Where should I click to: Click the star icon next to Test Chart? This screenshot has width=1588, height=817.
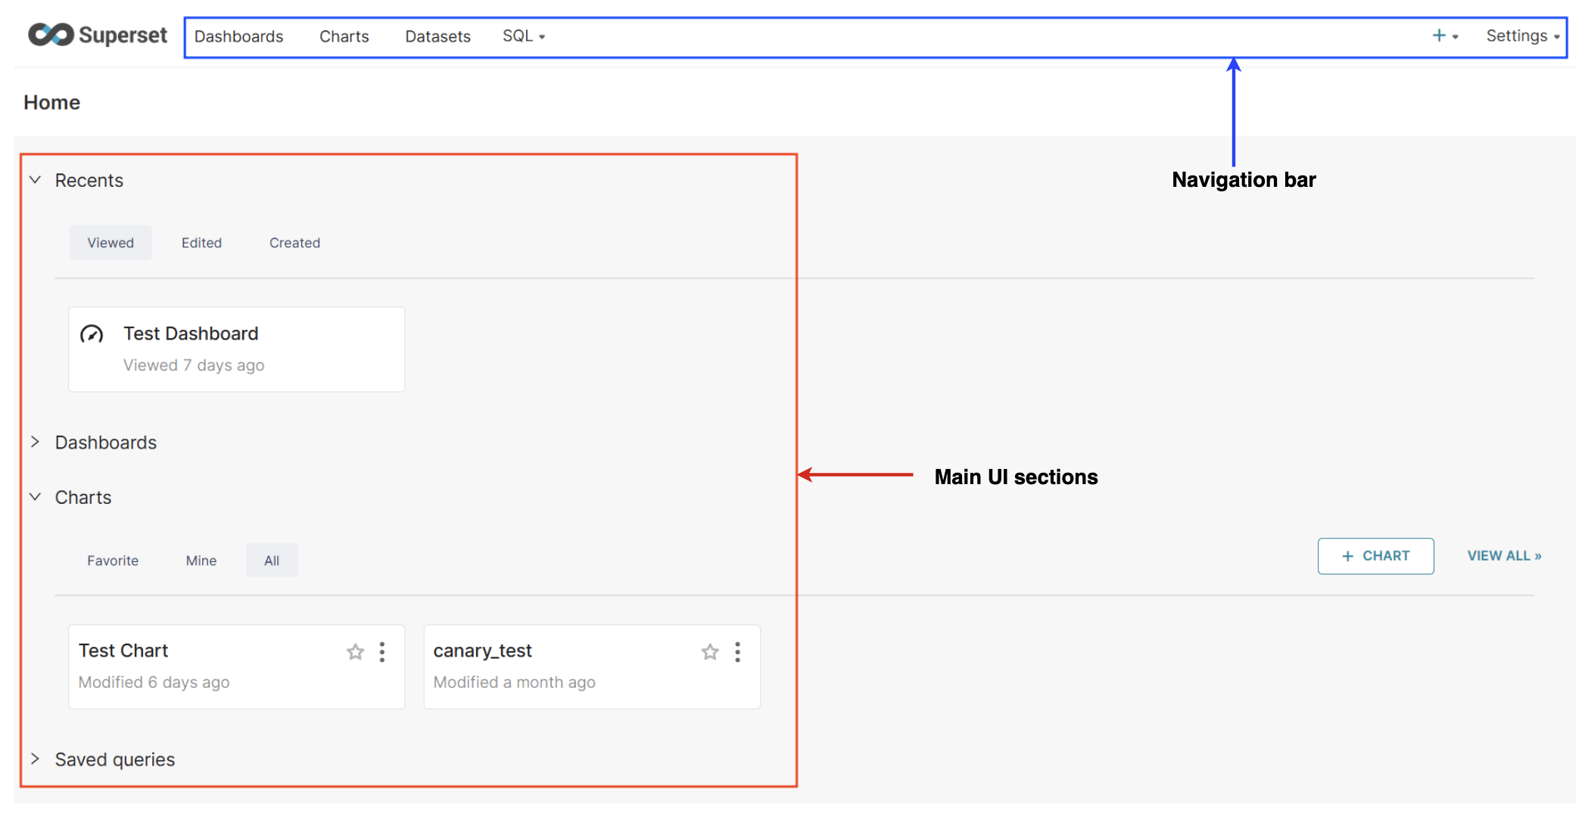pos(355,651)
